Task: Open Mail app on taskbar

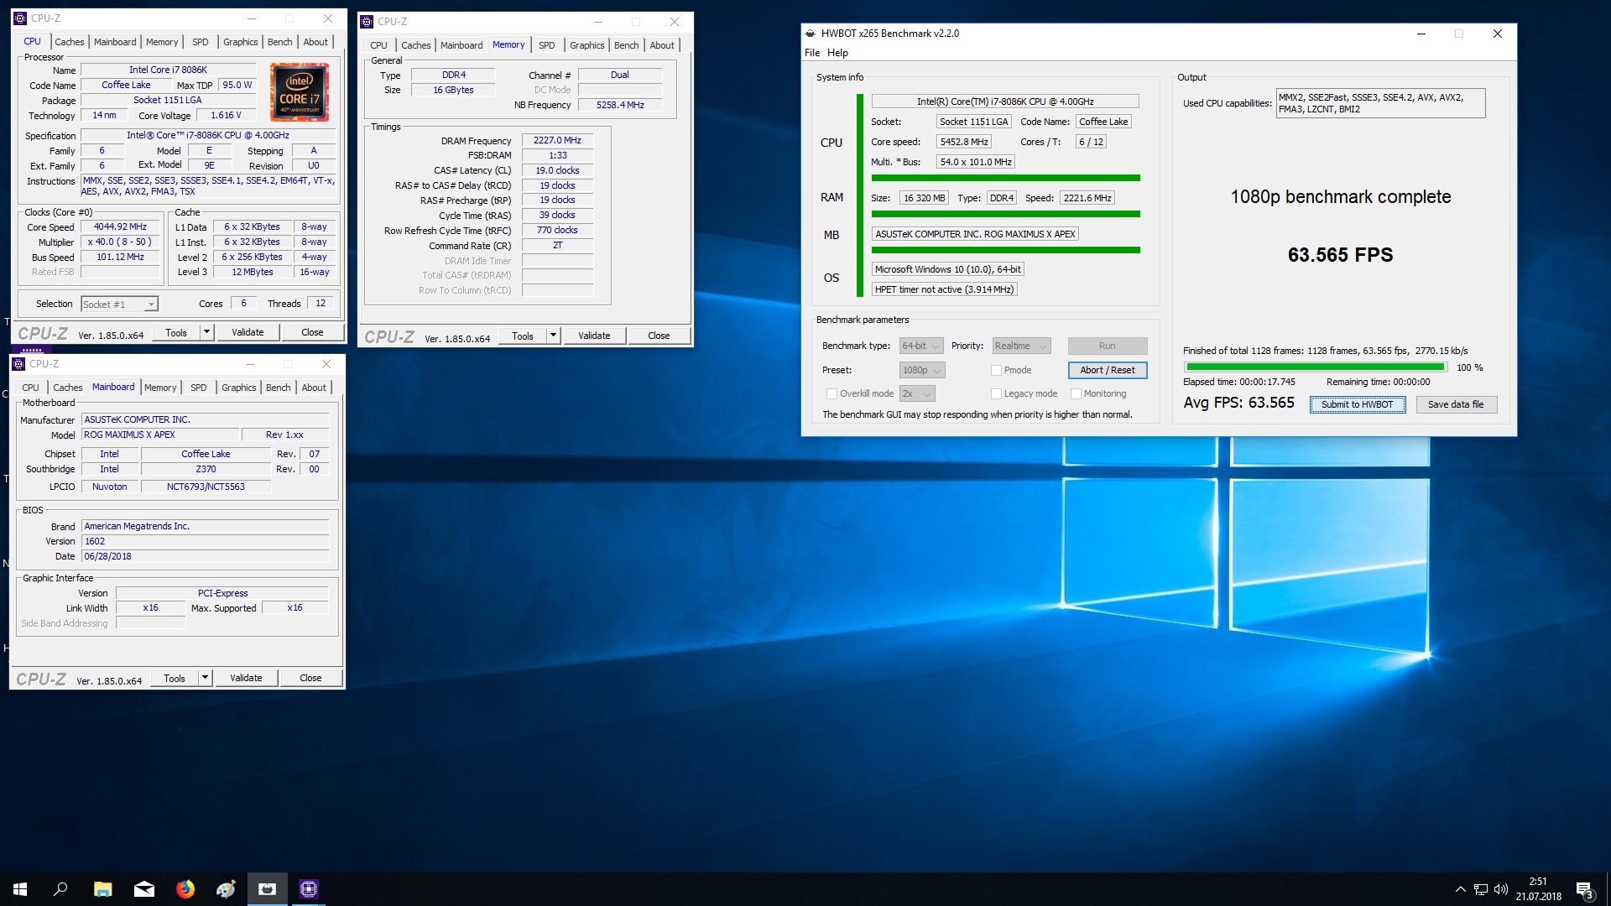Action: click(143, 889)
